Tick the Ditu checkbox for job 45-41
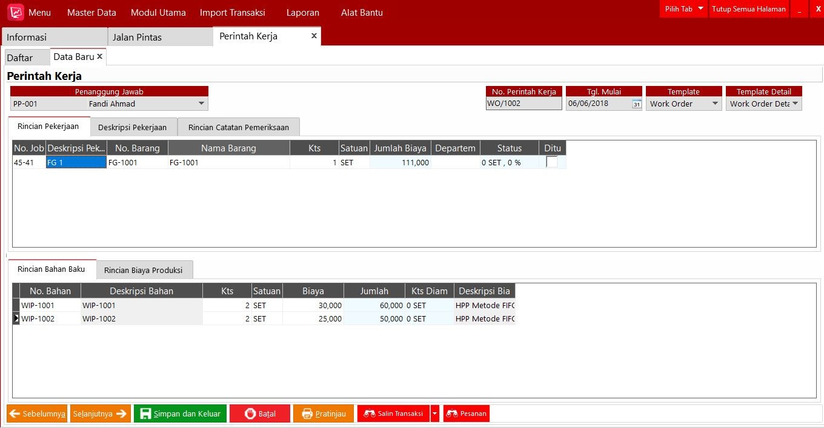Viewport: 824px width, 428px height. [x=552, y=162]
